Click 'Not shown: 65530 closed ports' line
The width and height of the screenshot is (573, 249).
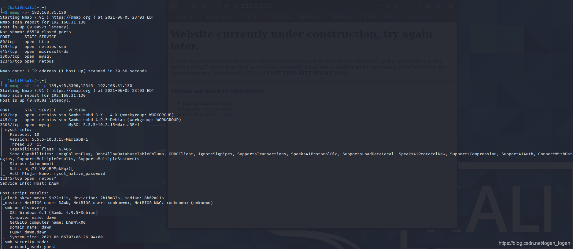(35, 32)
